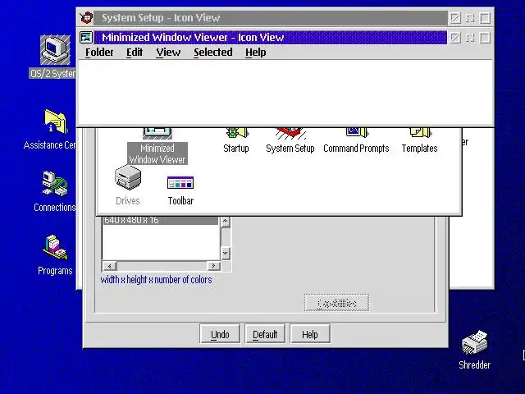This screenshot has height=394, width=525.
Task: Open the Selected menu
Action: pos(213,53)
